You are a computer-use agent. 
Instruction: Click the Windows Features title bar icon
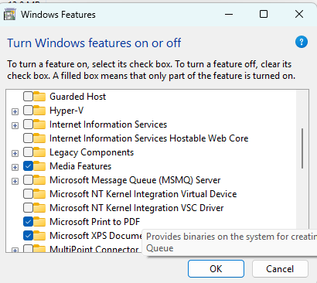pyautogui.click(x=10, y=14)
